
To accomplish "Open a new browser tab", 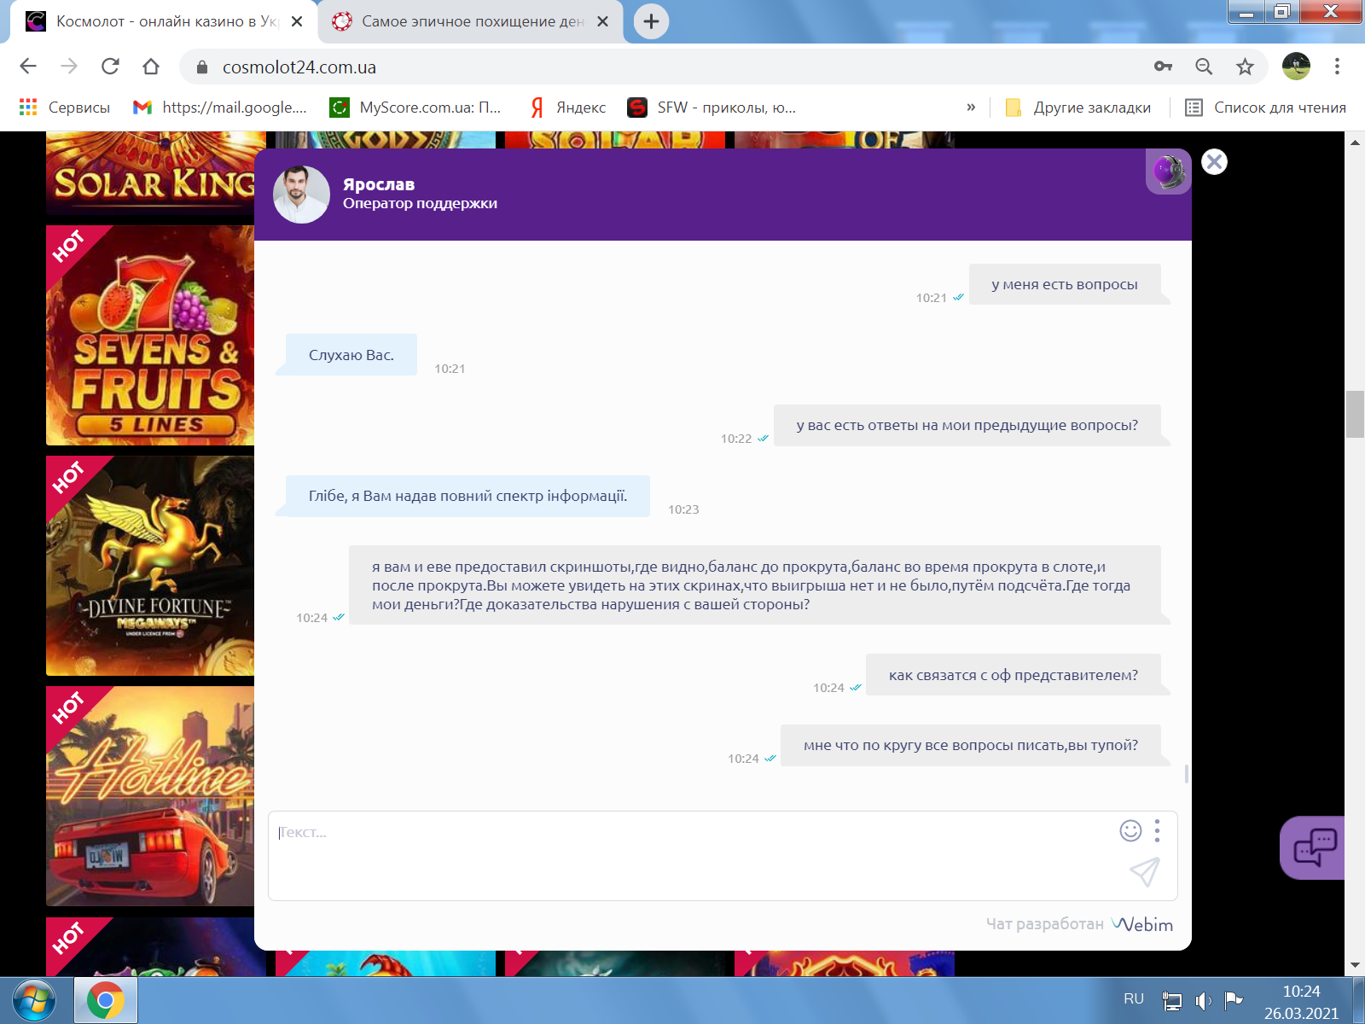I will (x=651, y=21).
